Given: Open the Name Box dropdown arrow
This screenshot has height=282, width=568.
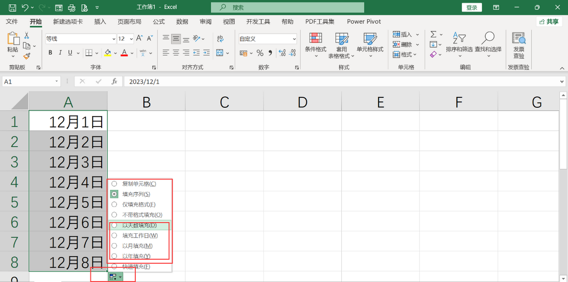Looking at the screenshot, I should point(57,81).
